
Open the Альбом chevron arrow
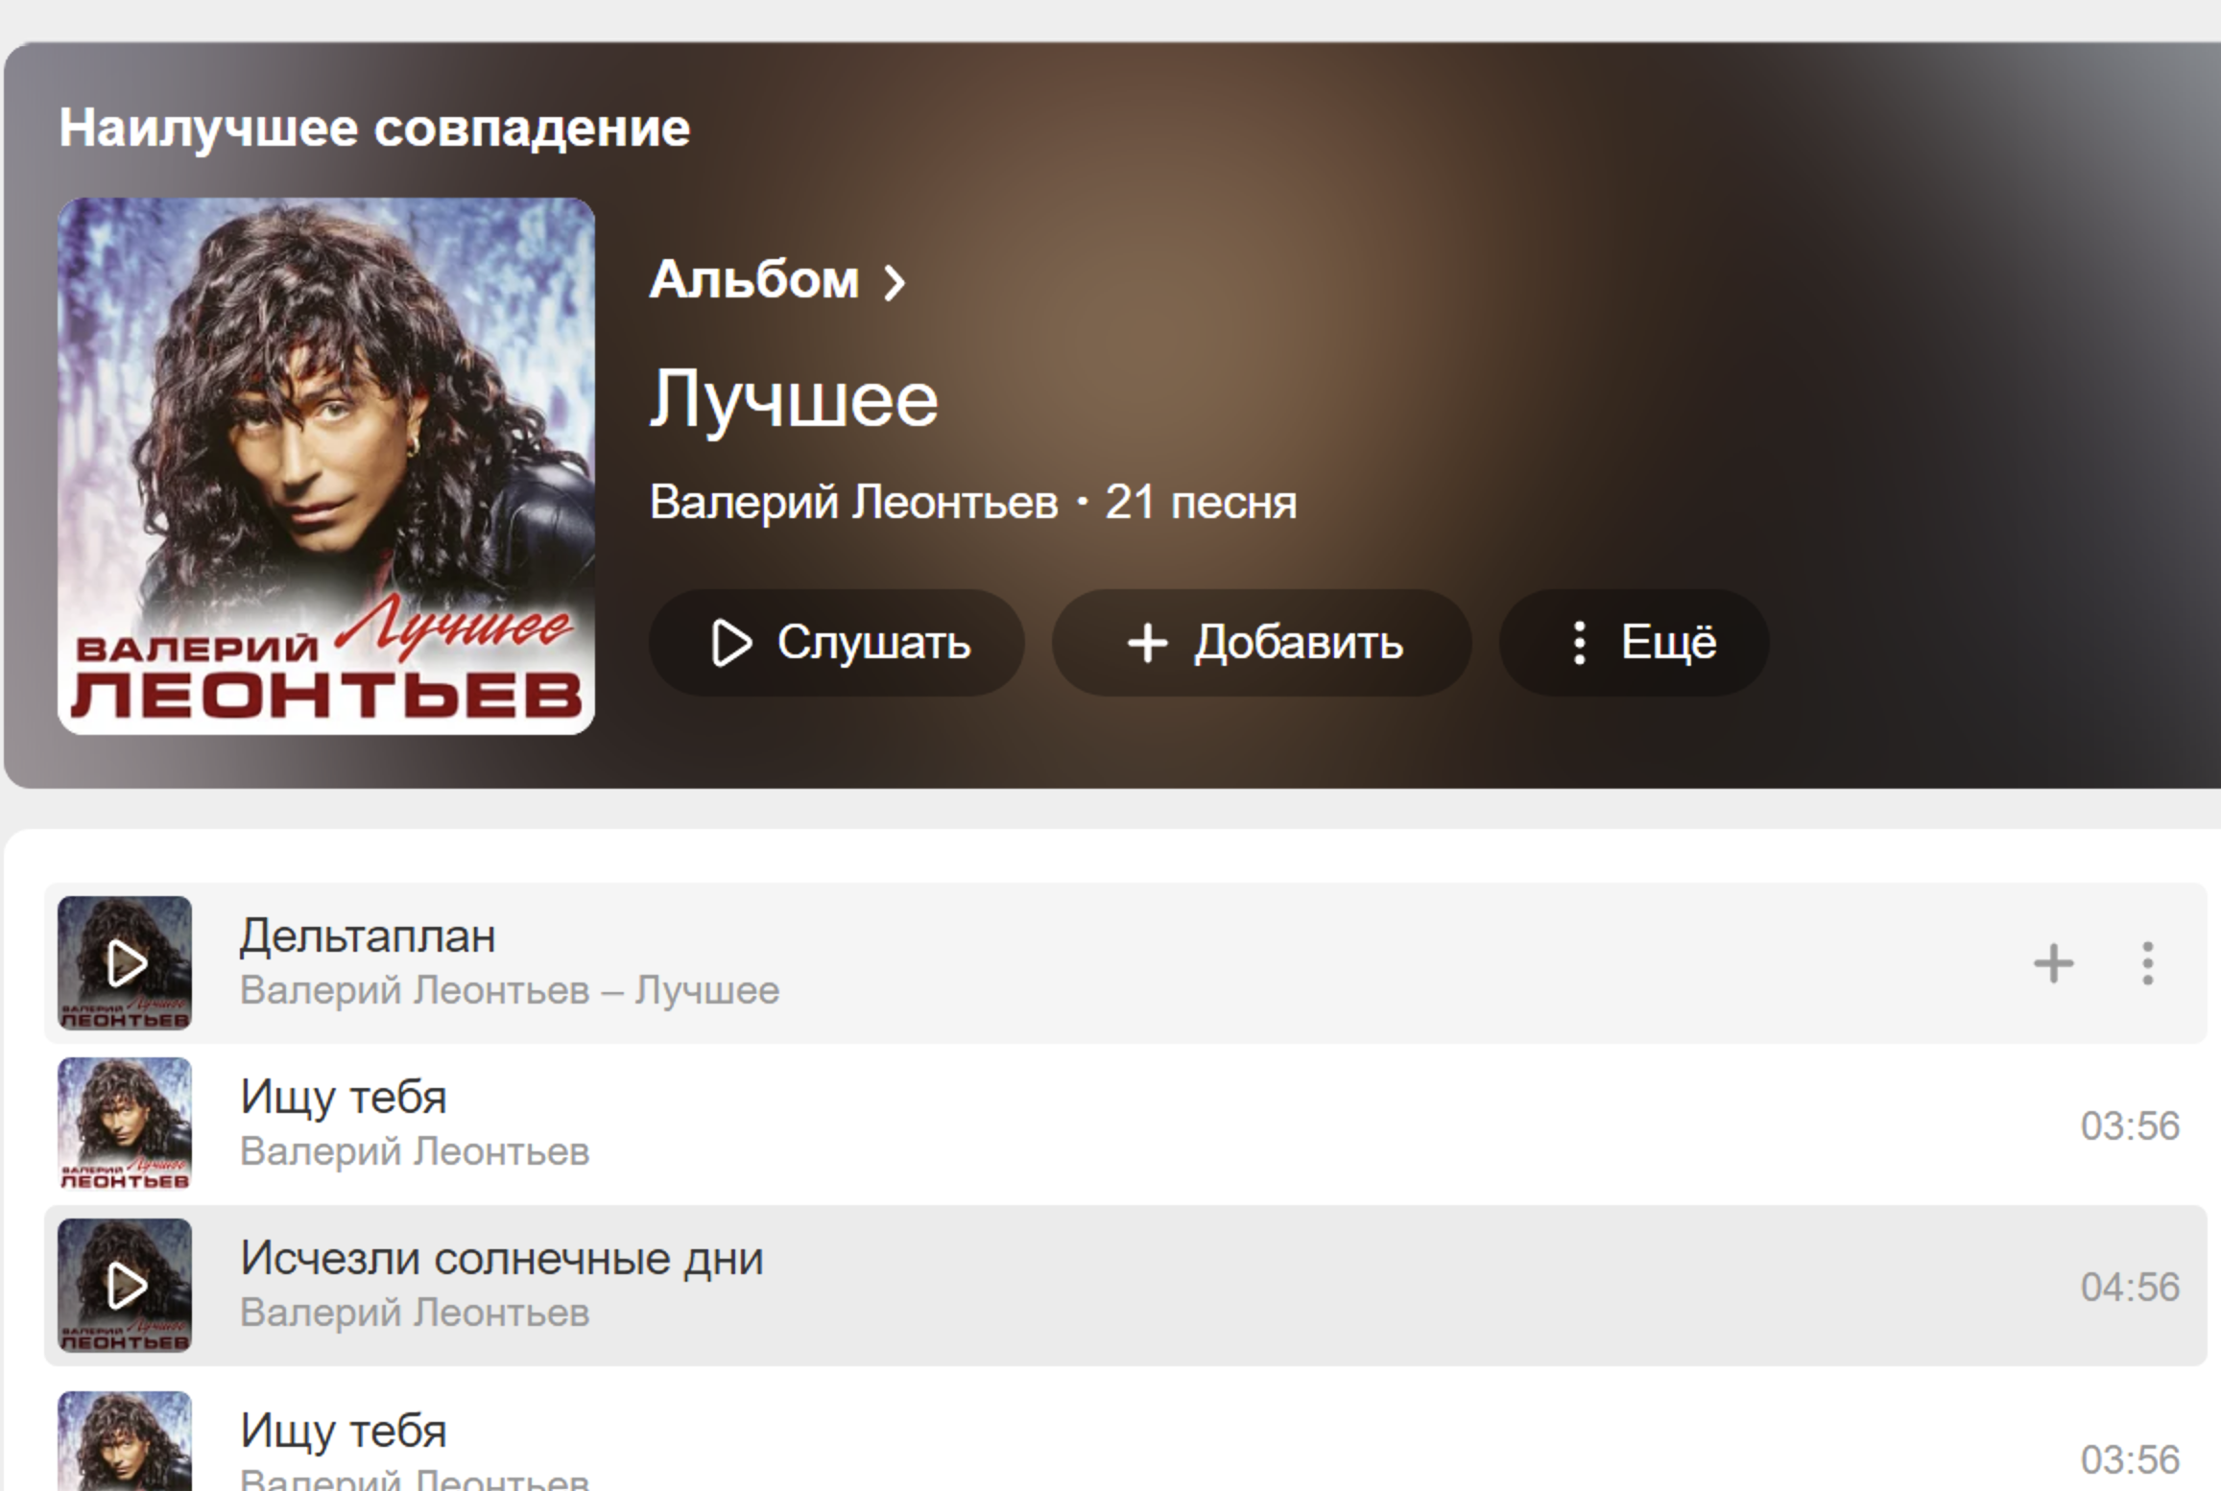[x=895, y=282]
